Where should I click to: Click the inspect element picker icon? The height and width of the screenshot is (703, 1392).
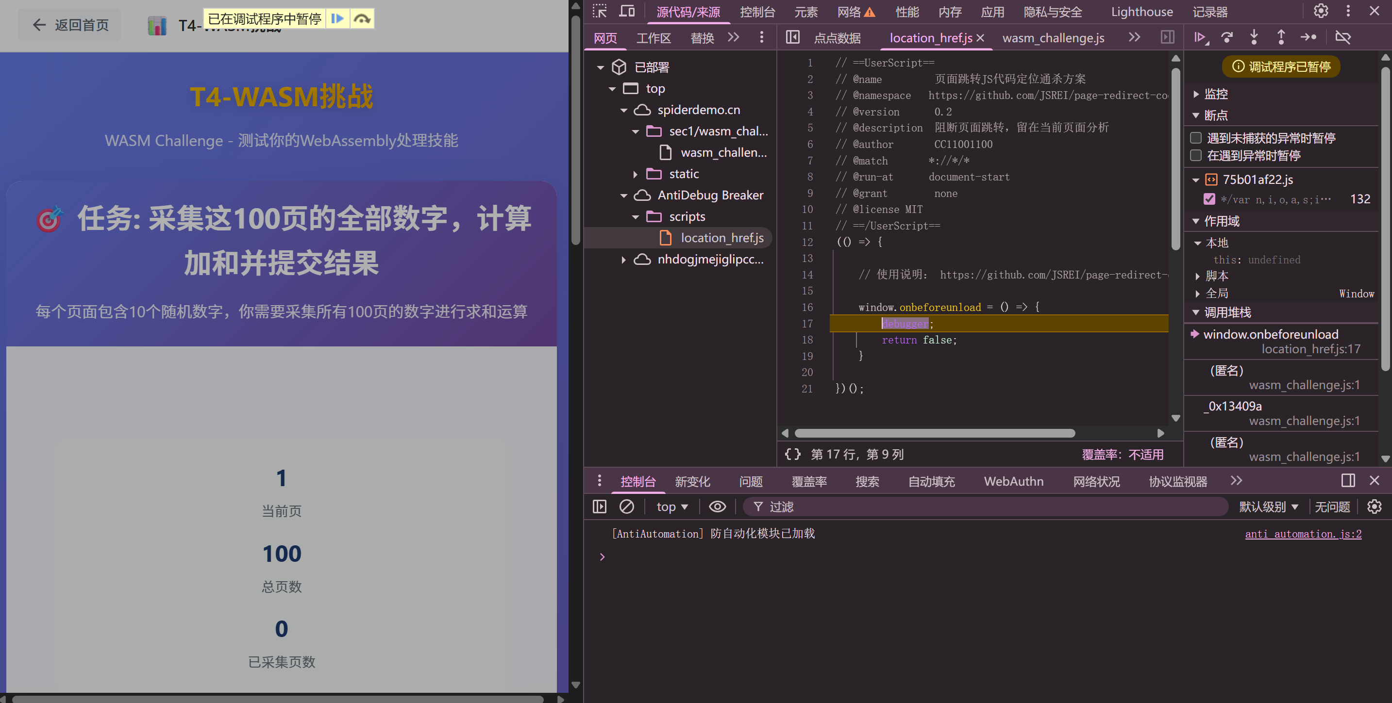coord(599,11)
